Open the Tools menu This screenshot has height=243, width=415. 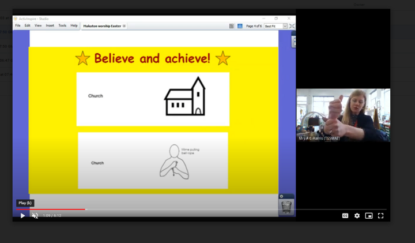(x=62, y=26)
